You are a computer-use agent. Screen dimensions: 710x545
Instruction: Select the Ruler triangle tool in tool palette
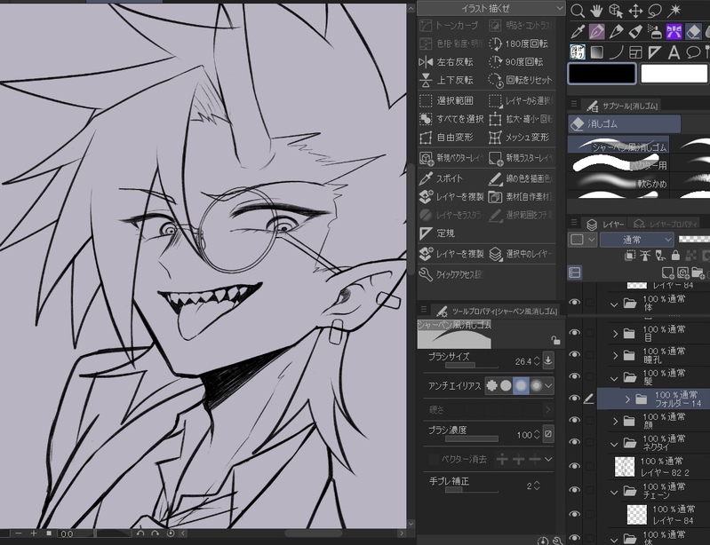tap(655, 52)
